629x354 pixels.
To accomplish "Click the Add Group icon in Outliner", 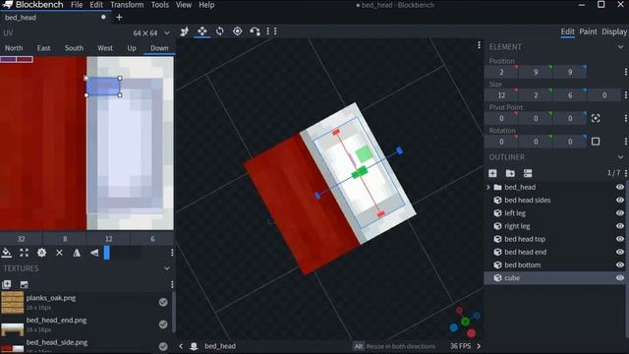I will [x=510, y=173].
